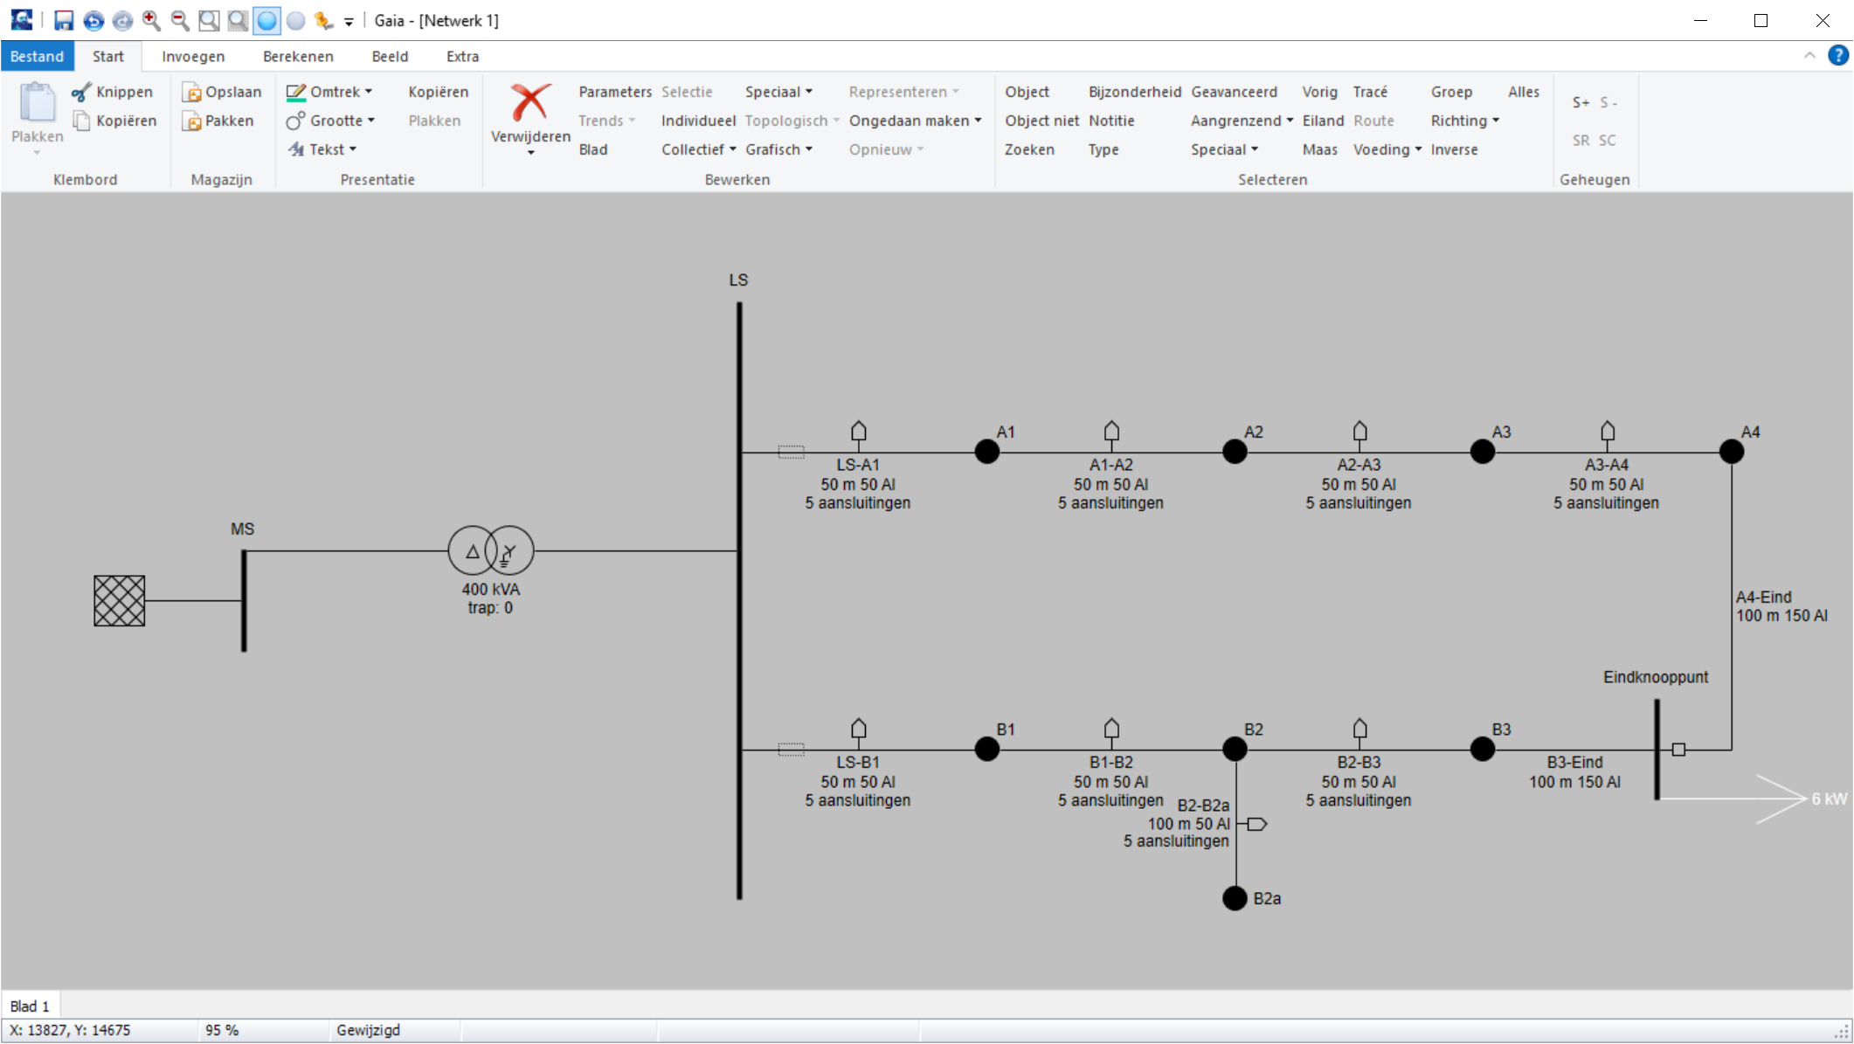
Task: Click the Knippen scissors icon
Action: pos(81,92)
